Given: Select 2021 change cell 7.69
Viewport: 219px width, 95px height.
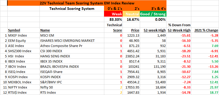Looking at the screenshot, I should click(205, 46).
